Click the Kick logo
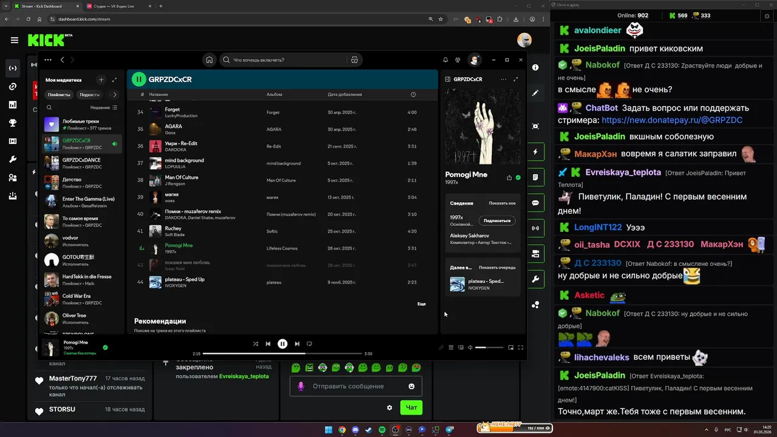The image size is (777, 437). coord(50,40)
